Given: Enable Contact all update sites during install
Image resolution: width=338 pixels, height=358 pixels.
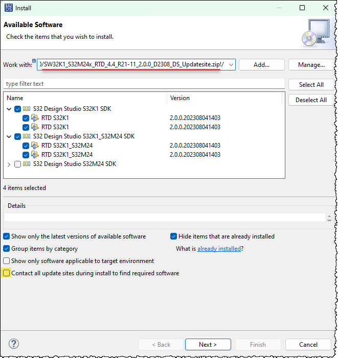Looking at the screenshot, I should pos(7,273).
